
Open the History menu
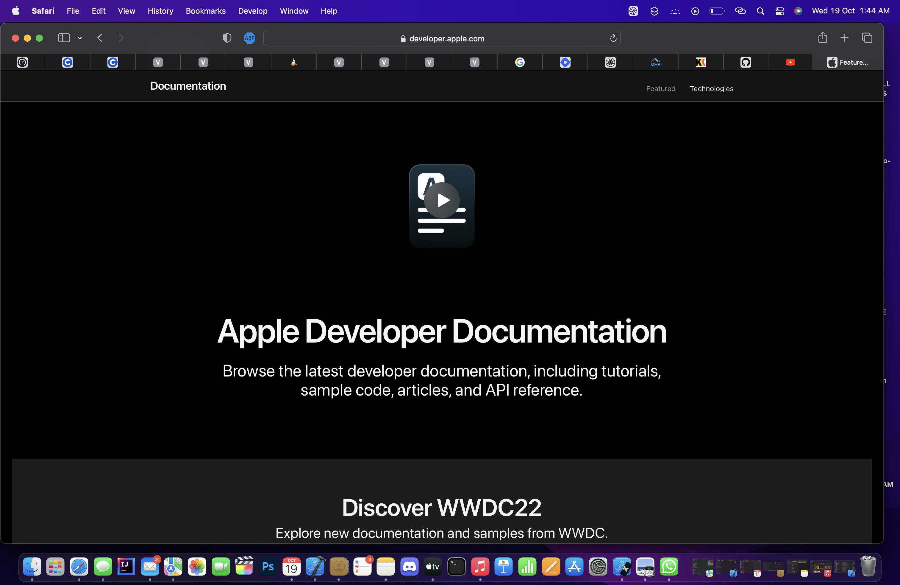coord(160,11)
